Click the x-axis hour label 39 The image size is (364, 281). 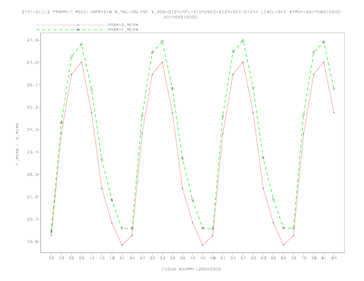(182, 258)
